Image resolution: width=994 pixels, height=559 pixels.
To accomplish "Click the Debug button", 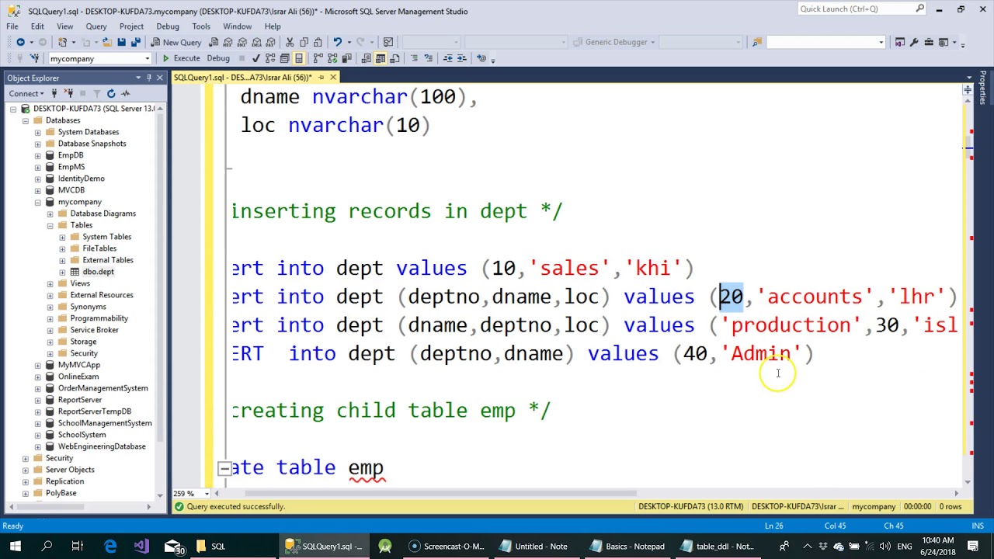I will point(218,58).
